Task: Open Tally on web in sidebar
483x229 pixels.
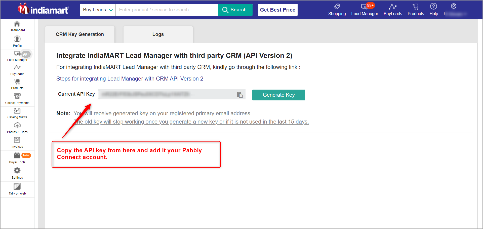Action: [17, 189]
